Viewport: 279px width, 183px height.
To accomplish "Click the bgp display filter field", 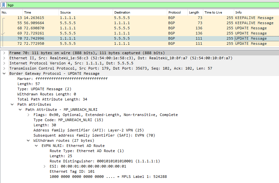I will point(129,5).
